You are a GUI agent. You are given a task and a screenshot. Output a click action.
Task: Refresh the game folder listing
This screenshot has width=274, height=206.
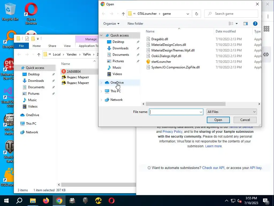(197, 14)
